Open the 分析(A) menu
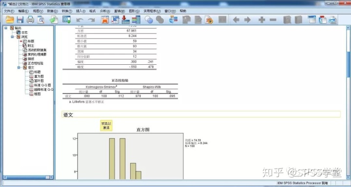 click(x=105, y=11)
